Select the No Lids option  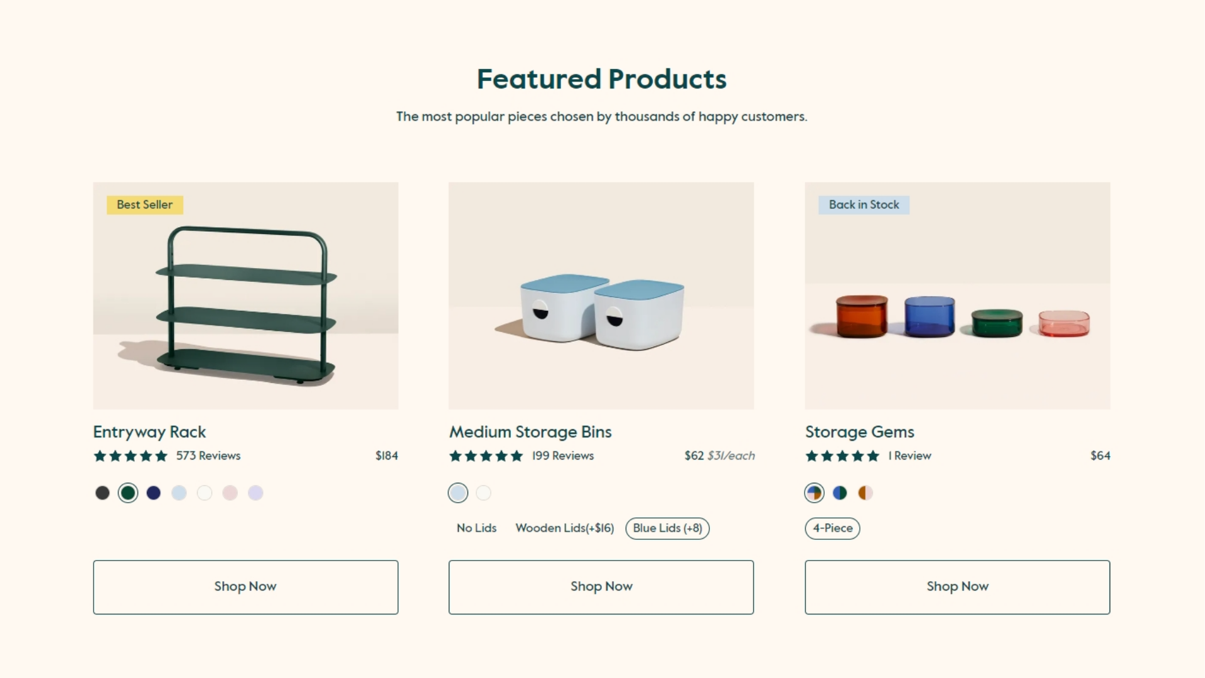[476, 529]
